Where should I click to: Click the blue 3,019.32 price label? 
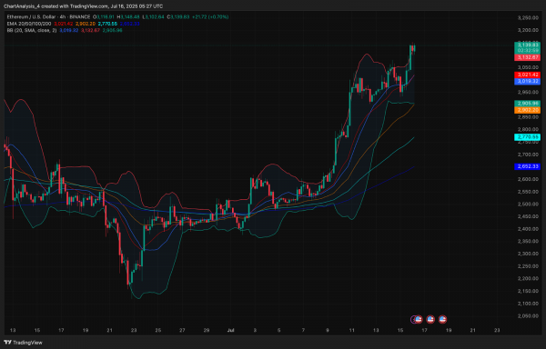pos(527,81)
